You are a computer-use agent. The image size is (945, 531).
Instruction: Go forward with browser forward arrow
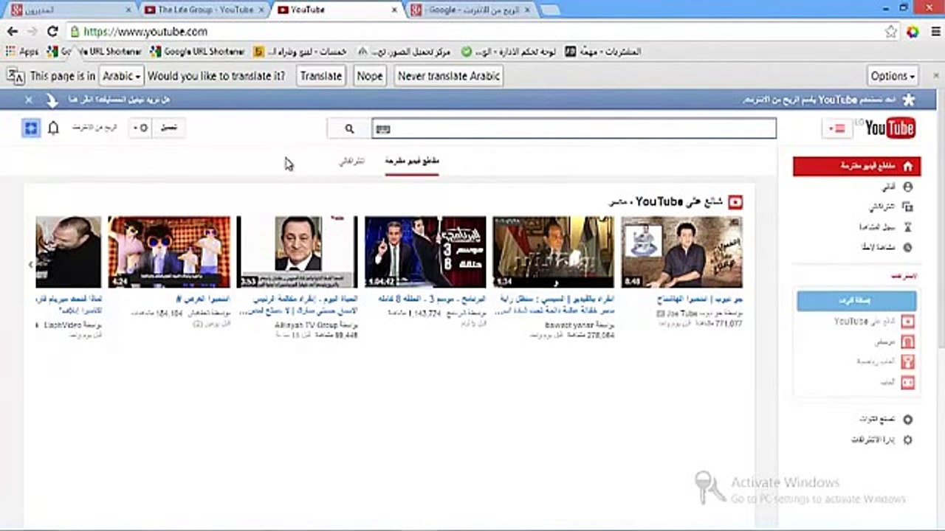tap(32, 32)
